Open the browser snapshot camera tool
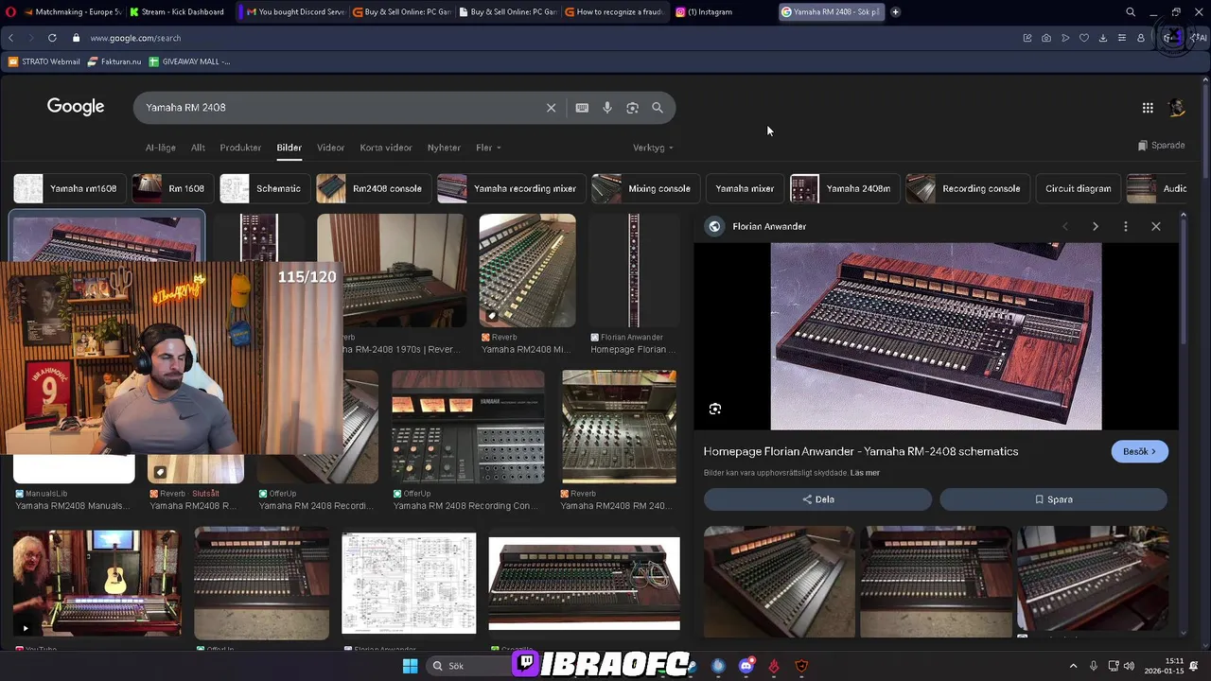Image resolution: width=1211 pixels, height=681 pixels. click(1046, 38)
